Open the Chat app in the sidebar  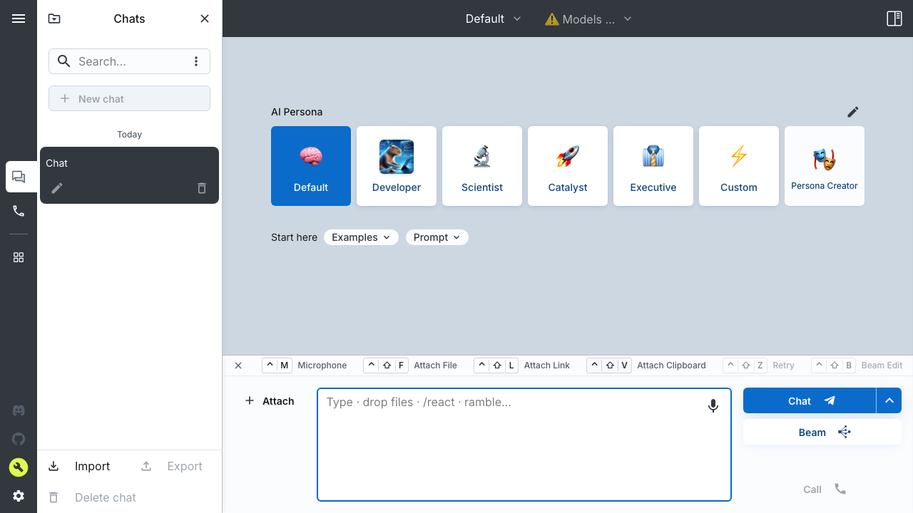click(19, 177)
